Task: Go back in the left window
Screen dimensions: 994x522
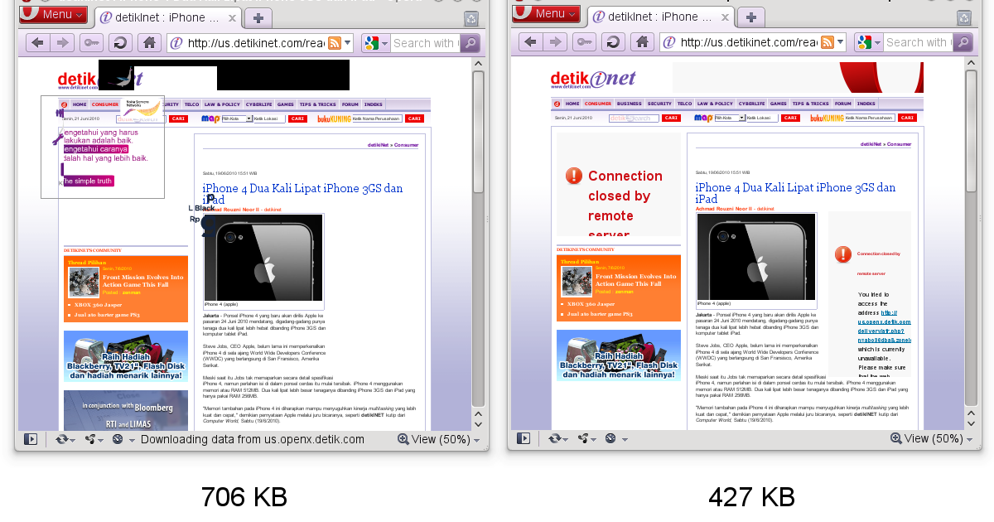Action: click(x=38, y=43)
